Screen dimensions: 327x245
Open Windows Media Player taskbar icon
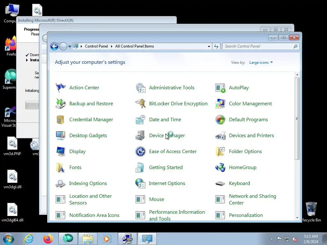coord(107,239)
